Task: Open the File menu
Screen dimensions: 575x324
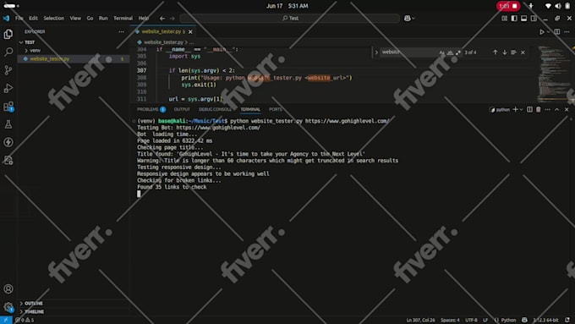Action: [x=19, y=18]
